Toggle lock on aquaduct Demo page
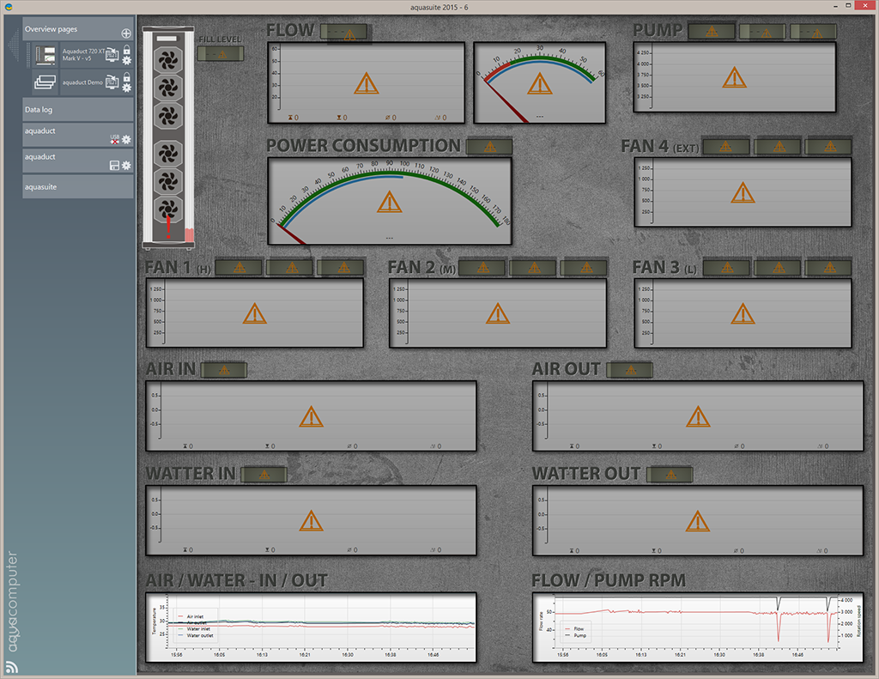Screen dimensions: 879x679 click(x=126, y=77)
